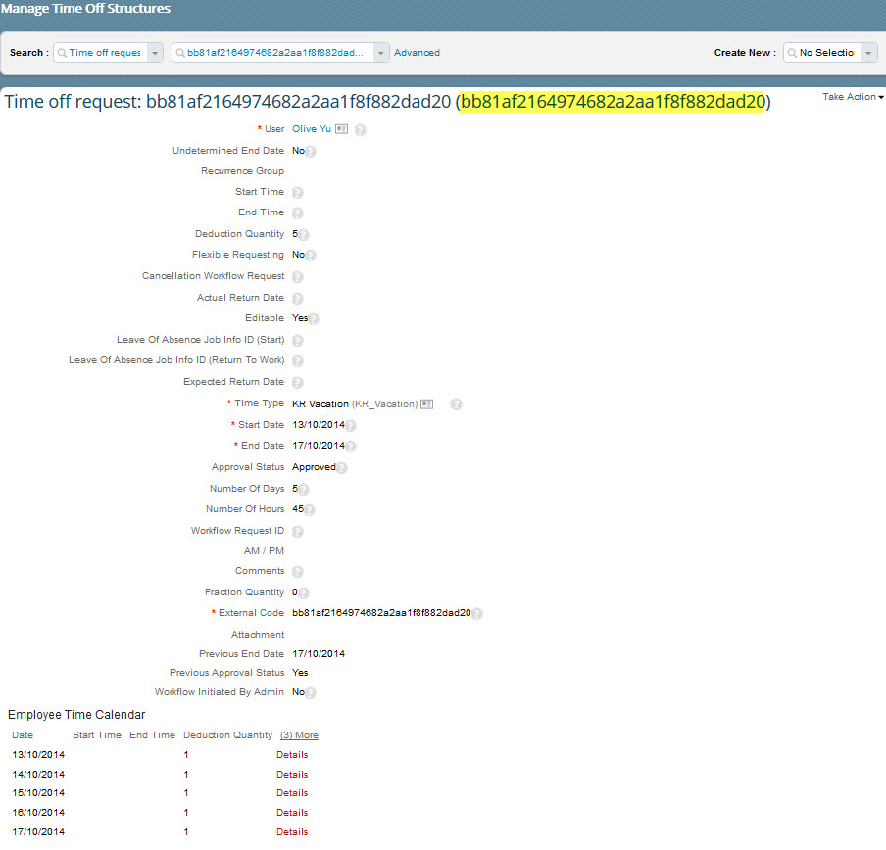Expand the (3) More columns link
The height and width of the screenshot is (850, 886).
[x=299, y=734]
